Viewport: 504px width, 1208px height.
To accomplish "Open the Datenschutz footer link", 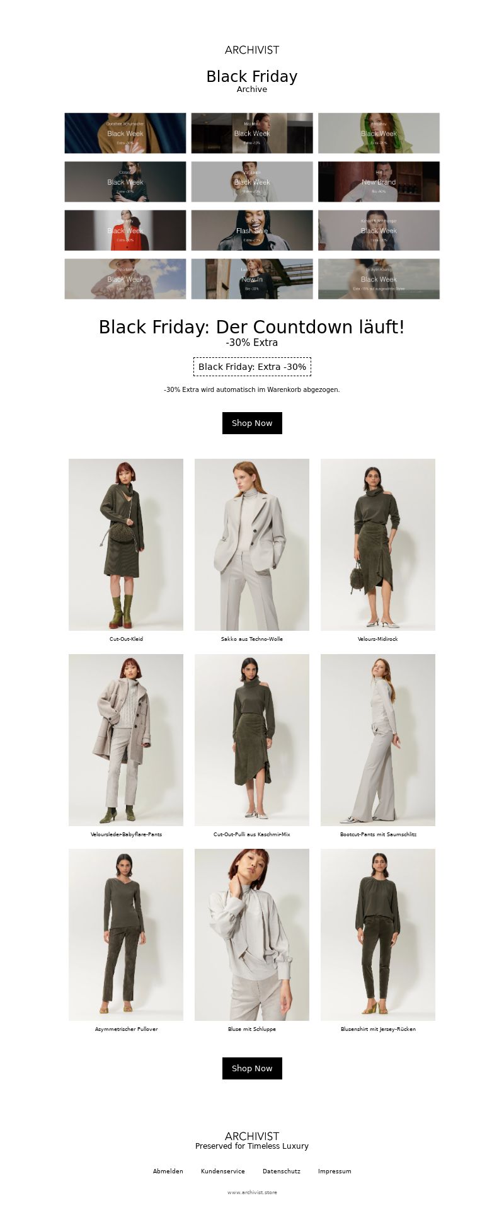I will [282, 1171].
